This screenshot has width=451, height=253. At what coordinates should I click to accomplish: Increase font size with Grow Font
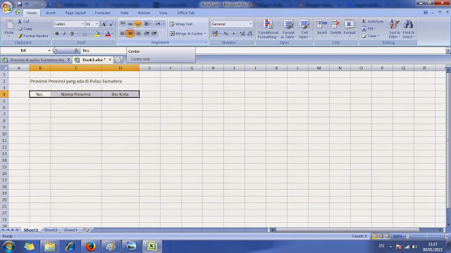click(x=104, y=24)
